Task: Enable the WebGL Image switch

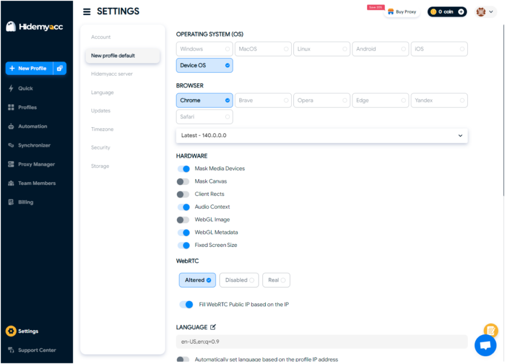Action: pos(183,220)
